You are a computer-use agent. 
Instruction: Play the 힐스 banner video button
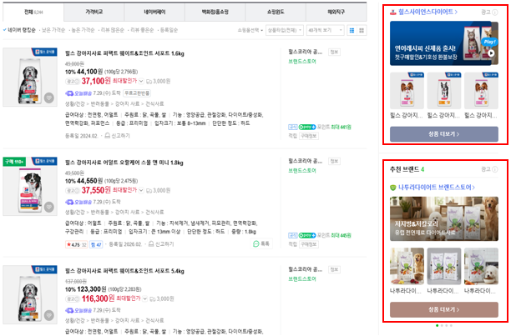[491, 53]
